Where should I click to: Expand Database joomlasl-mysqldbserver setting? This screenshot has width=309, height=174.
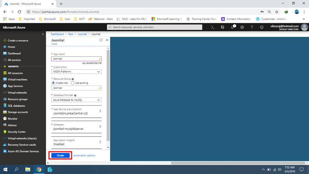[76, 127]
